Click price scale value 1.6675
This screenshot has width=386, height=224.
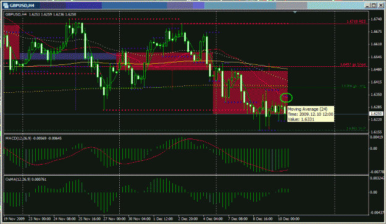376,32
